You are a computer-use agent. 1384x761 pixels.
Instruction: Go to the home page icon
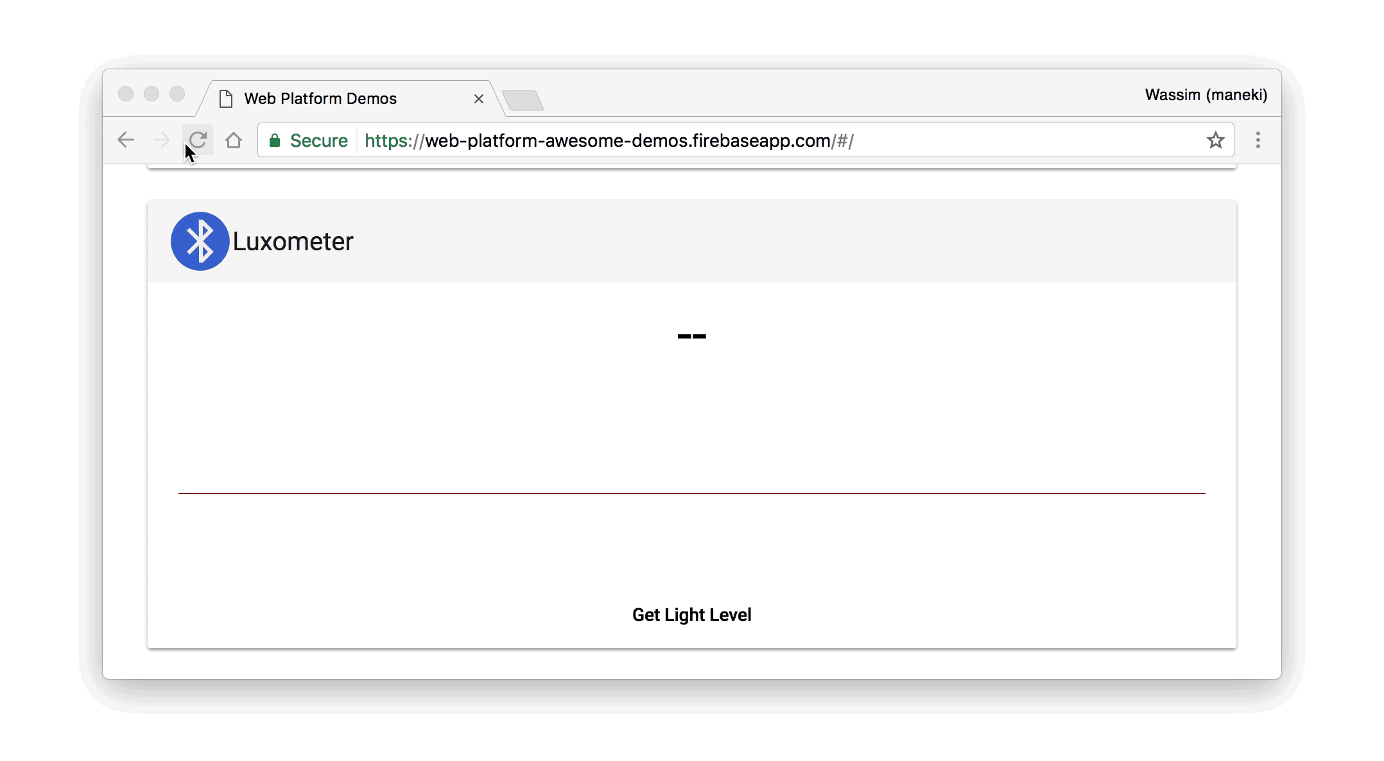234,140
